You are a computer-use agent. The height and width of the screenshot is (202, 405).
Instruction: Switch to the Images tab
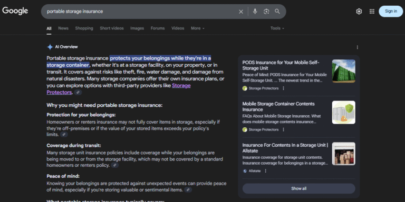[137, 28]
